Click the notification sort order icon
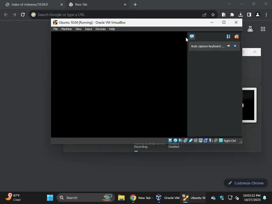Screen dimensions: 272x204 click(228, 36)
